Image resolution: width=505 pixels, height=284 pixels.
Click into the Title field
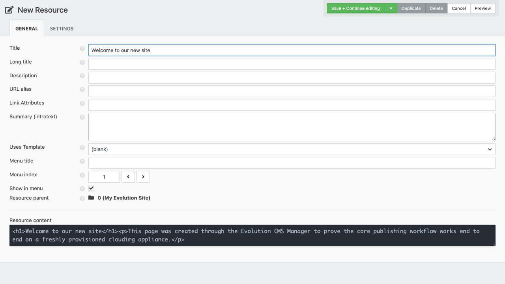(292, 50)
